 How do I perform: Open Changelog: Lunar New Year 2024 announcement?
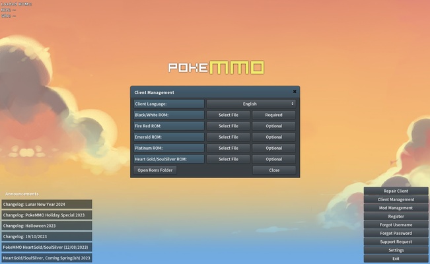coord(47,204)
